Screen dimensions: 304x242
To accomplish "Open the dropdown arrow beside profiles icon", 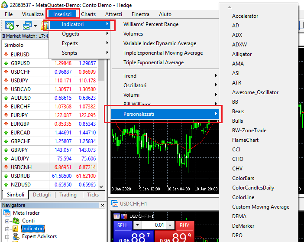I will click(x=35, y=26).
